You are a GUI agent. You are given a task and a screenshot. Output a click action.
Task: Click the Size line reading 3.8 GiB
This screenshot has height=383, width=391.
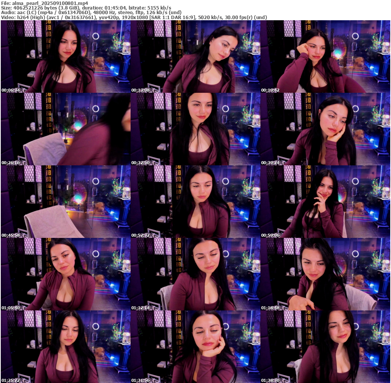(86, 8)
